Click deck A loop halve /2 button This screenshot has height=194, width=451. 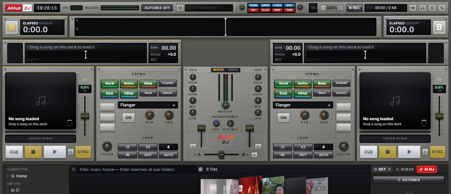point(128,147)
